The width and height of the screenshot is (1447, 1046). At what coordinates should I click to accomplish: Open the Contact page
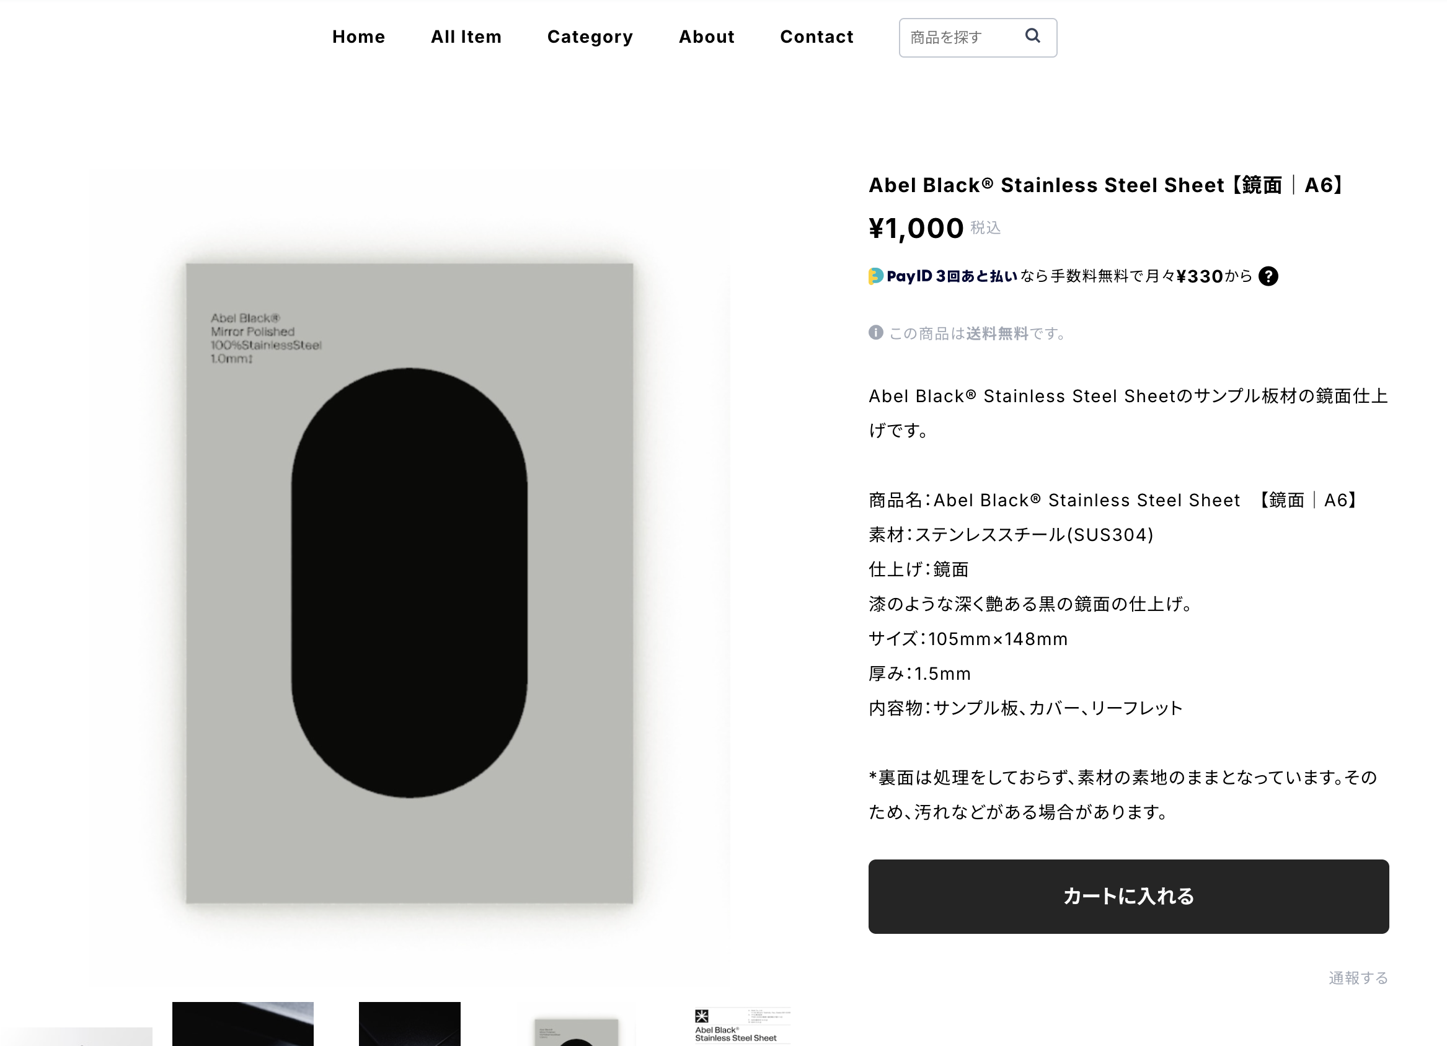tap(816, 37)
